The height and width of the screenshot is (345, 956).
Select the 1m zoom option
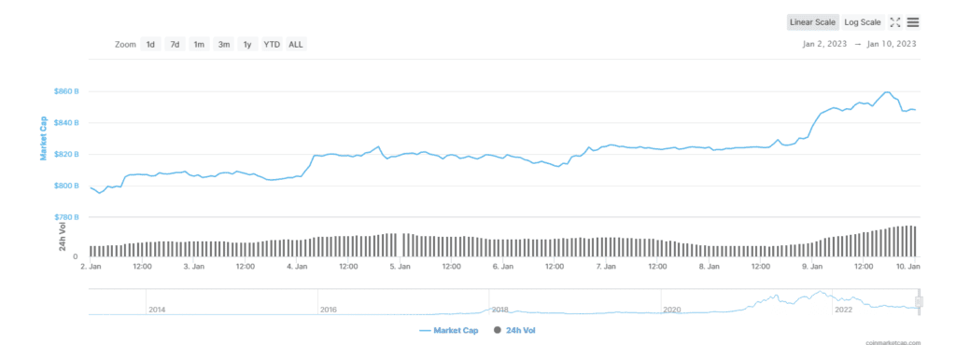[x=199, y=45]
